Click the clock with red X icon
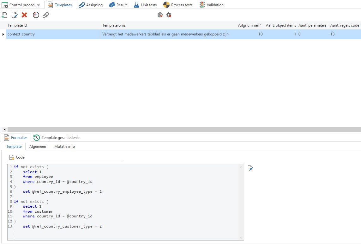This screenshot has height=244, width=361. pos(160,15)
